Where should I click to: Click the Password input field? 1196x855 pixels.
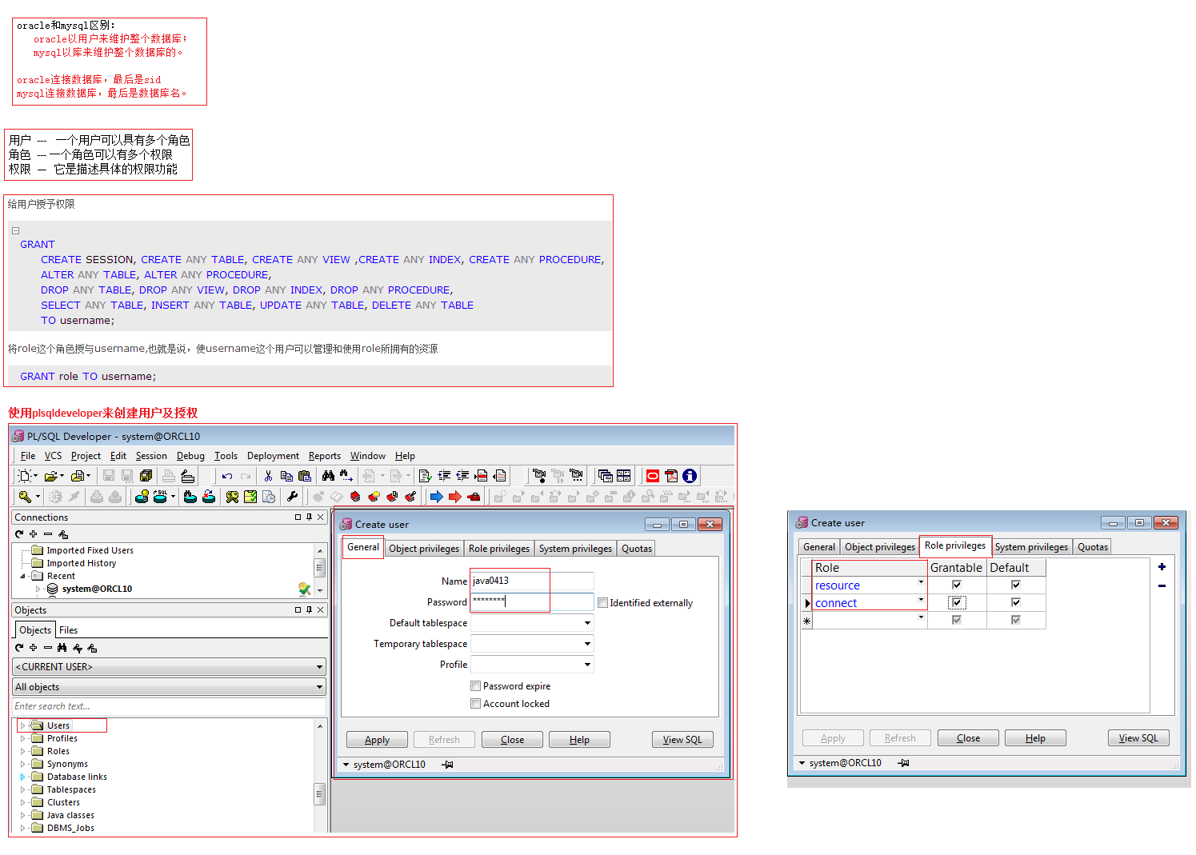532,601
